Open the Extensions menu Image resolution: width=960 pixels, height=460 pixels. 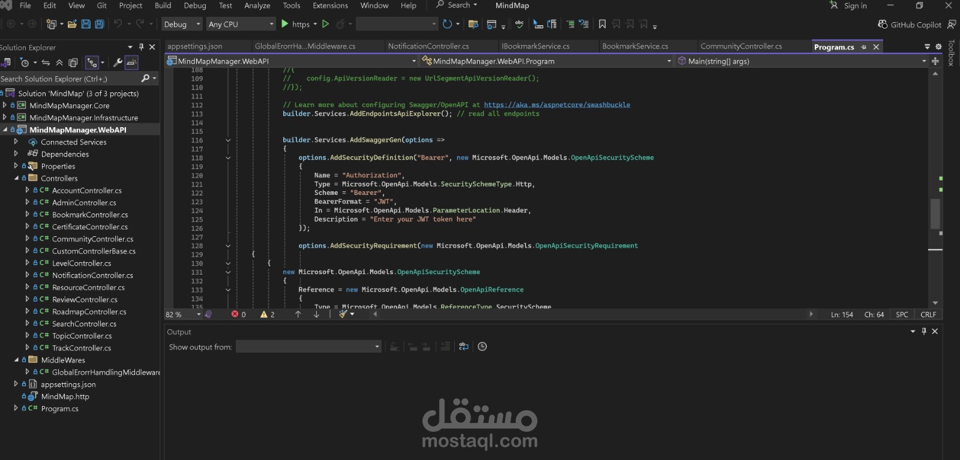[330, 5]
